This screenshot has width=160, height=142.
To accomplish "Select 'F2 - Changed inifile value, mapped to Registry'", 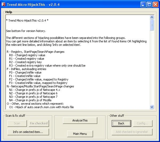I will [39, 79].
